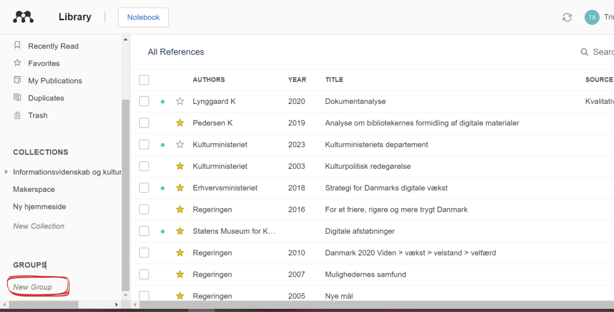Image resolution: width=614 pixels, height=312 pixels.
Task: Click the unread dot for Kulturministeriet 2023
Action: coord(163,145)
